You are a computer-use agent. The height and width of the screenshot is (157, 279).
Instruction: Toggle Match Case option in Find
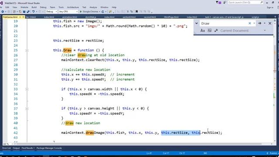[x=202, y=31]
